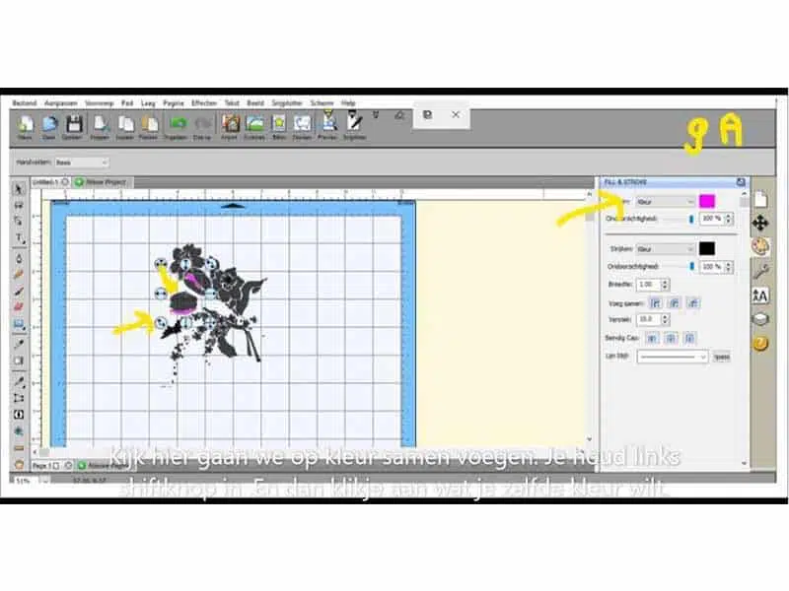Open the color palette panel icon

coord(760,246)
